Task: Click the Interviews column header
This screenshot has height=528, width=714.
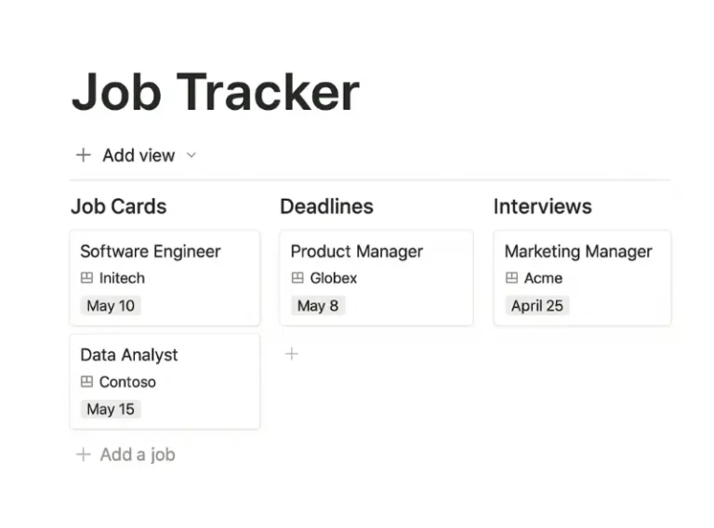Action: pyautogui.click(x=542, y=206)
